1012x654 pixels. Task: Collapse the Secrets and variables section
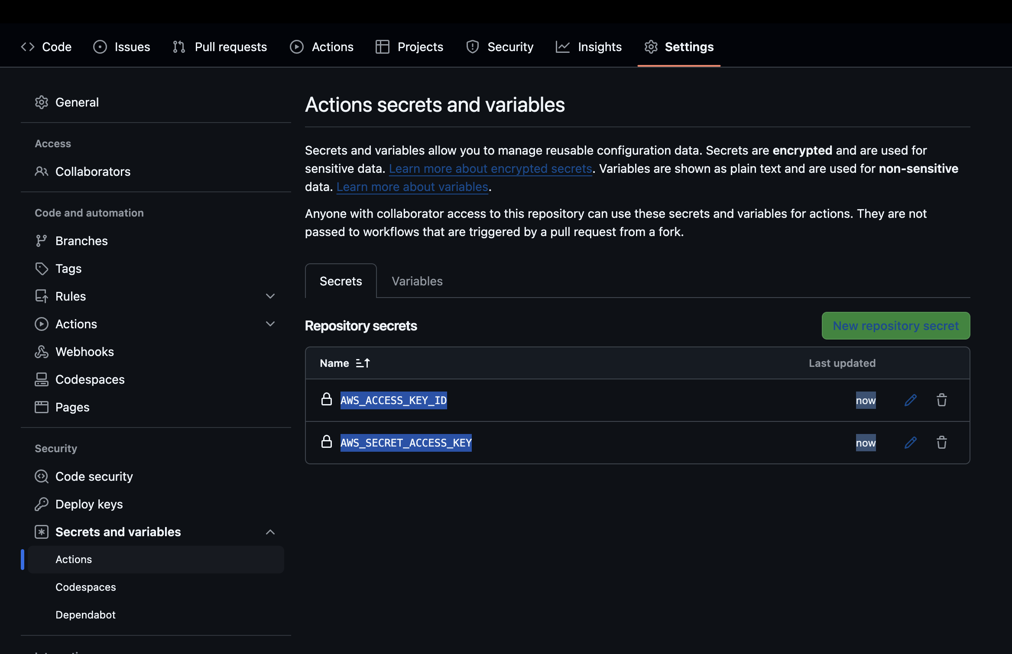pos(270,532)
